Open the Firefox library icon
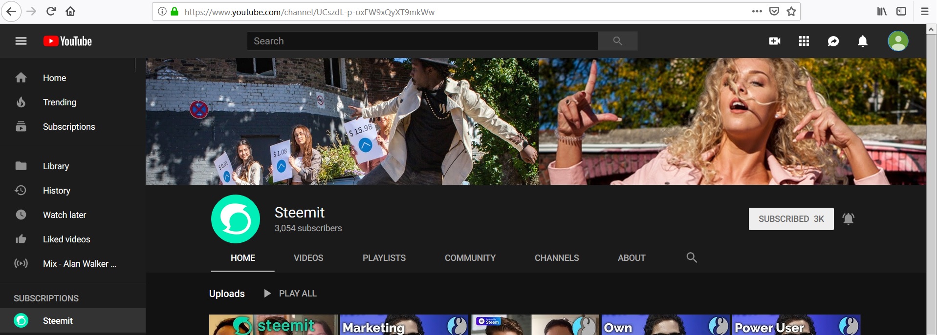Image resolution: width=937 pixels, height=335 pixels. click(882, 11)
